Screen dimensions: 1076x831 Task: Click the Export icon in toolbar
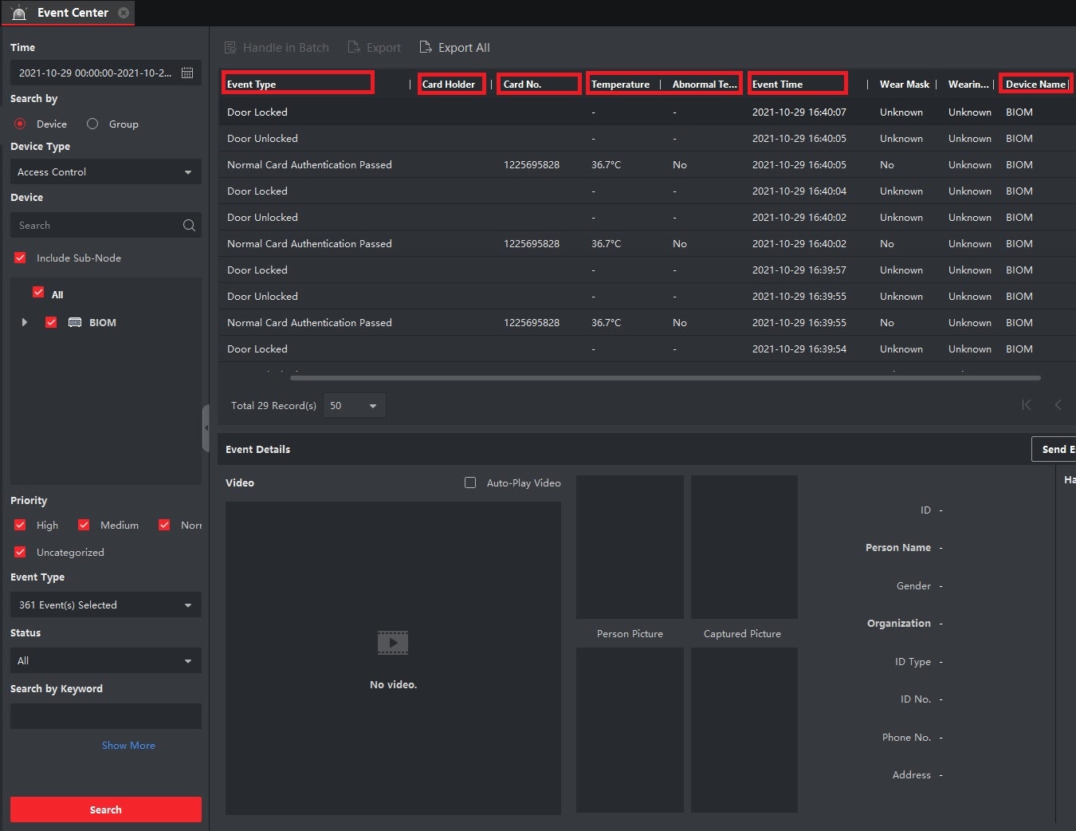pos(354,47)
